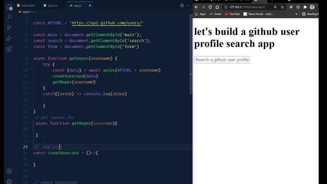Open the Search view in activity bar
Viewport: 327px width, 184px height.
9,17
